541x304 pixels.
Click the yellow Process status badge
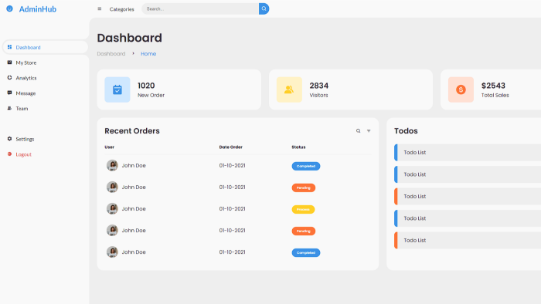click(303, 209)
